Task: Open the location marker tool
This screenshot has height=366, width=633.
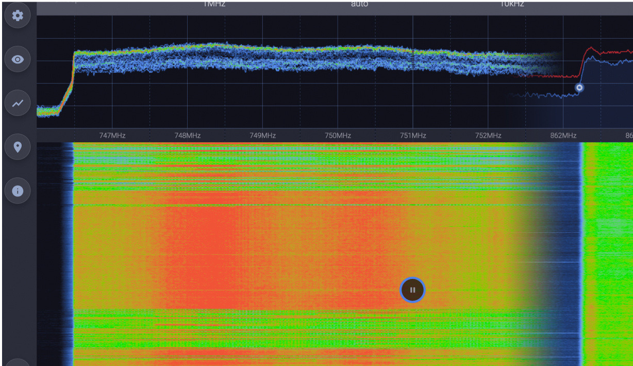Action: (x=18, y=147)
